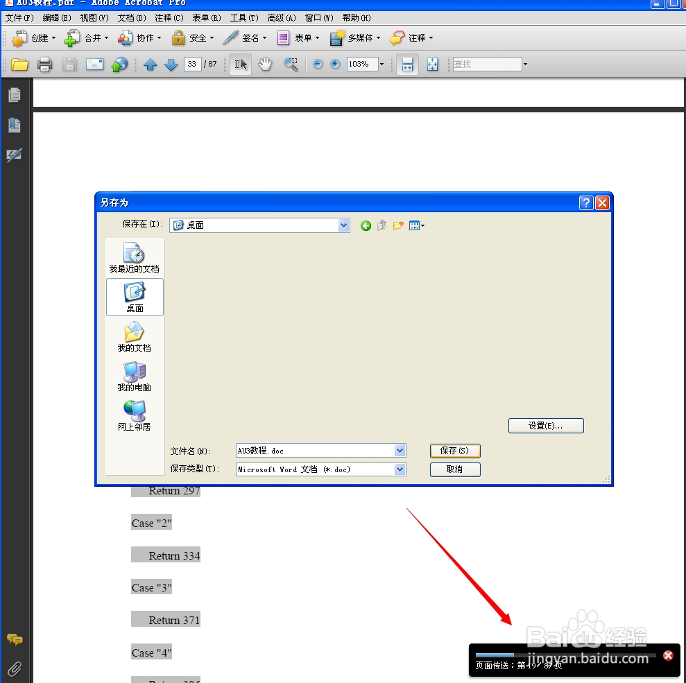Open the Bookmarks panel in sidebar
The height and width of the screenshot is (683, 686).
click(15, 125)
